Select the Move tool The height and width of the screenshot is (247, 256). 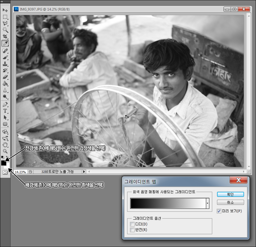pyautogui.click(x=5, y=10)
